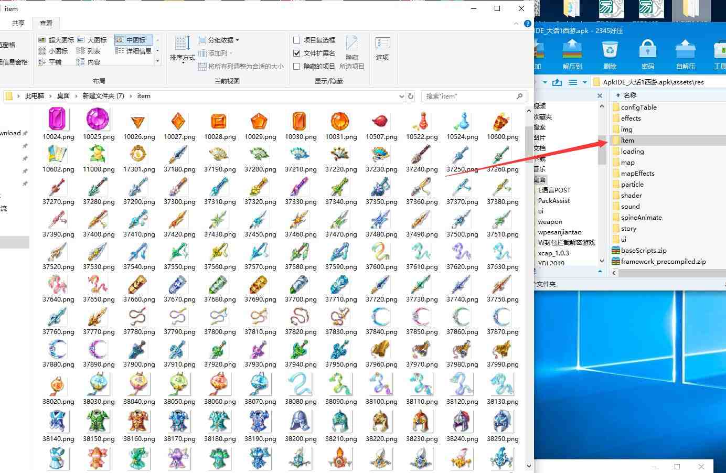Open the view mode dropdown arrow in 2345好压
Screen dimensions: 726x473
(584, 82)
